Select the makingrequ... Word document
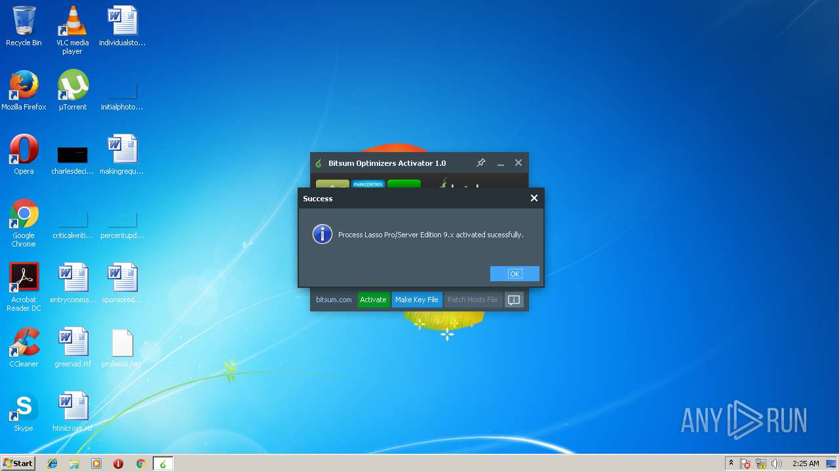 [x=122, y=155]
